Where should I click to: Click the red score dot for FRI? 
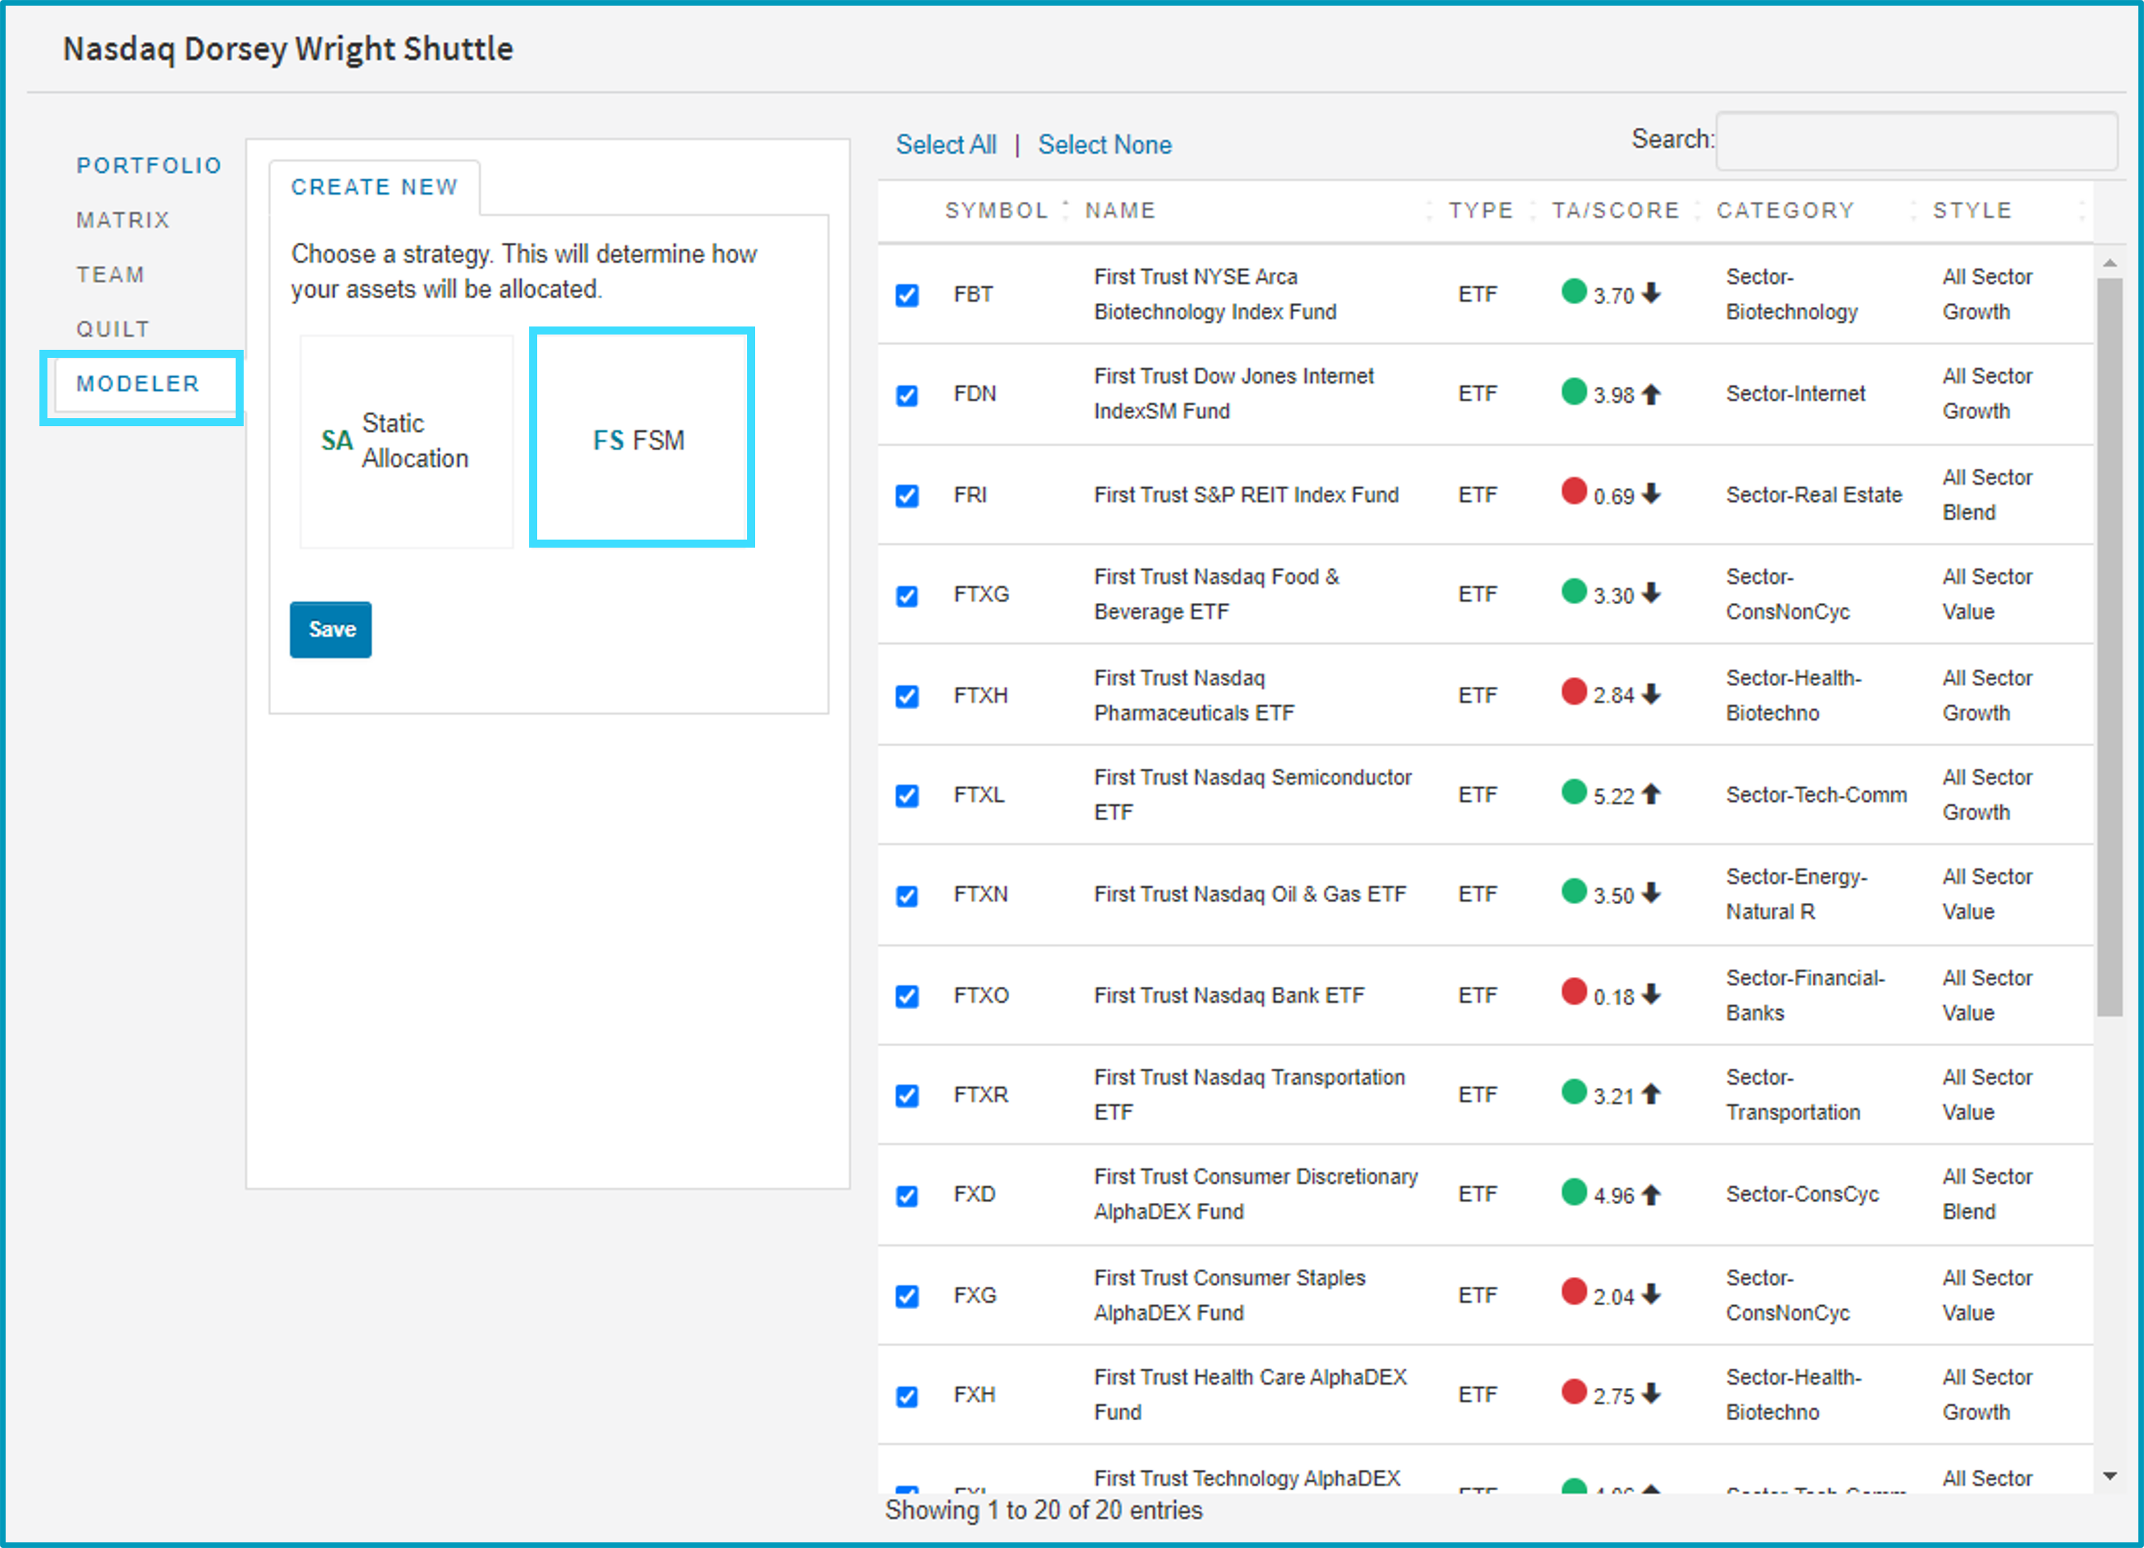tap(1574, 491)
